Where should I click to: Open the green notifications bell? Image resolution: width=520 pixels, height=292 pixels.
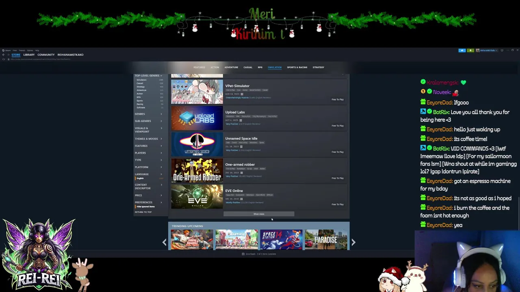[x=470, y=50]
